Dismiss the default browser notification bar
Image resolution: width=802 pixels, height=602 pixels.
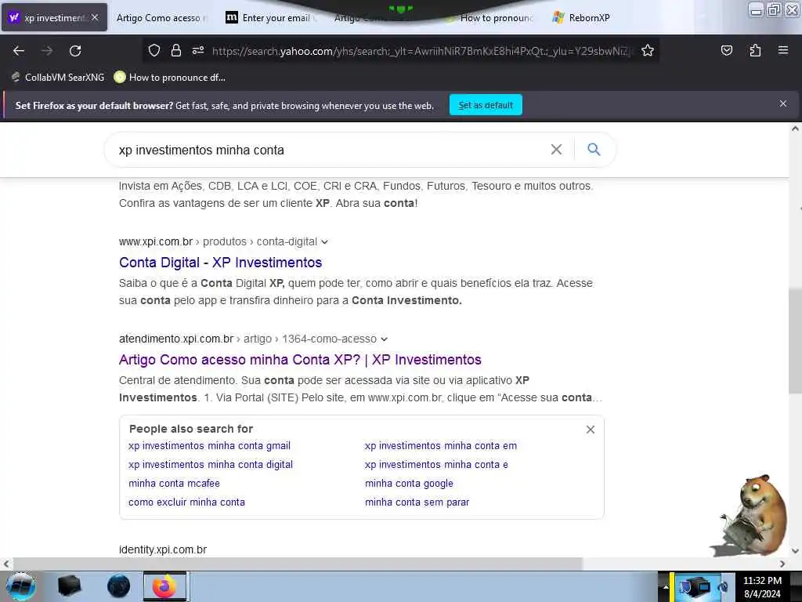pos(783,104)
